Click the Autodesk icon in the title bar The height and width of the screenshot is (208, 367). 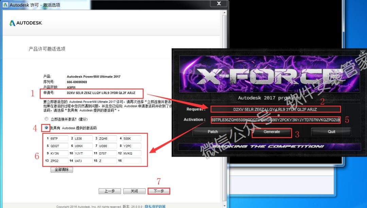point(5,5)
